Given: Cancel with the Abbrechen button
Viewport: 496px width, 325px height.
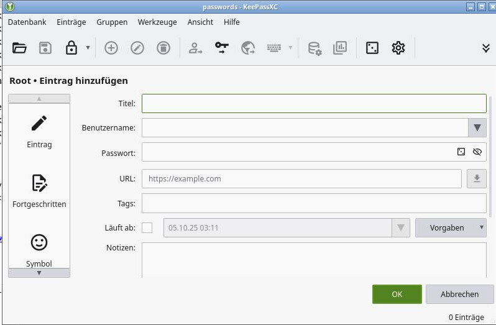Looking at the screenshot, I should [x=459, y=294].
